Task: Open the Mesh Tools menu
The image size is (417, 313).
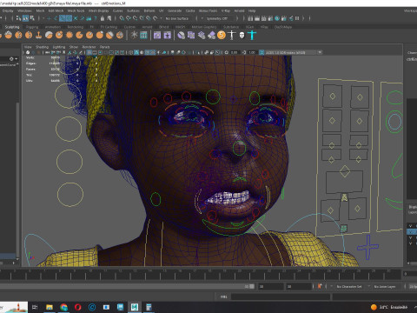Action: click(x=76, y=10)
